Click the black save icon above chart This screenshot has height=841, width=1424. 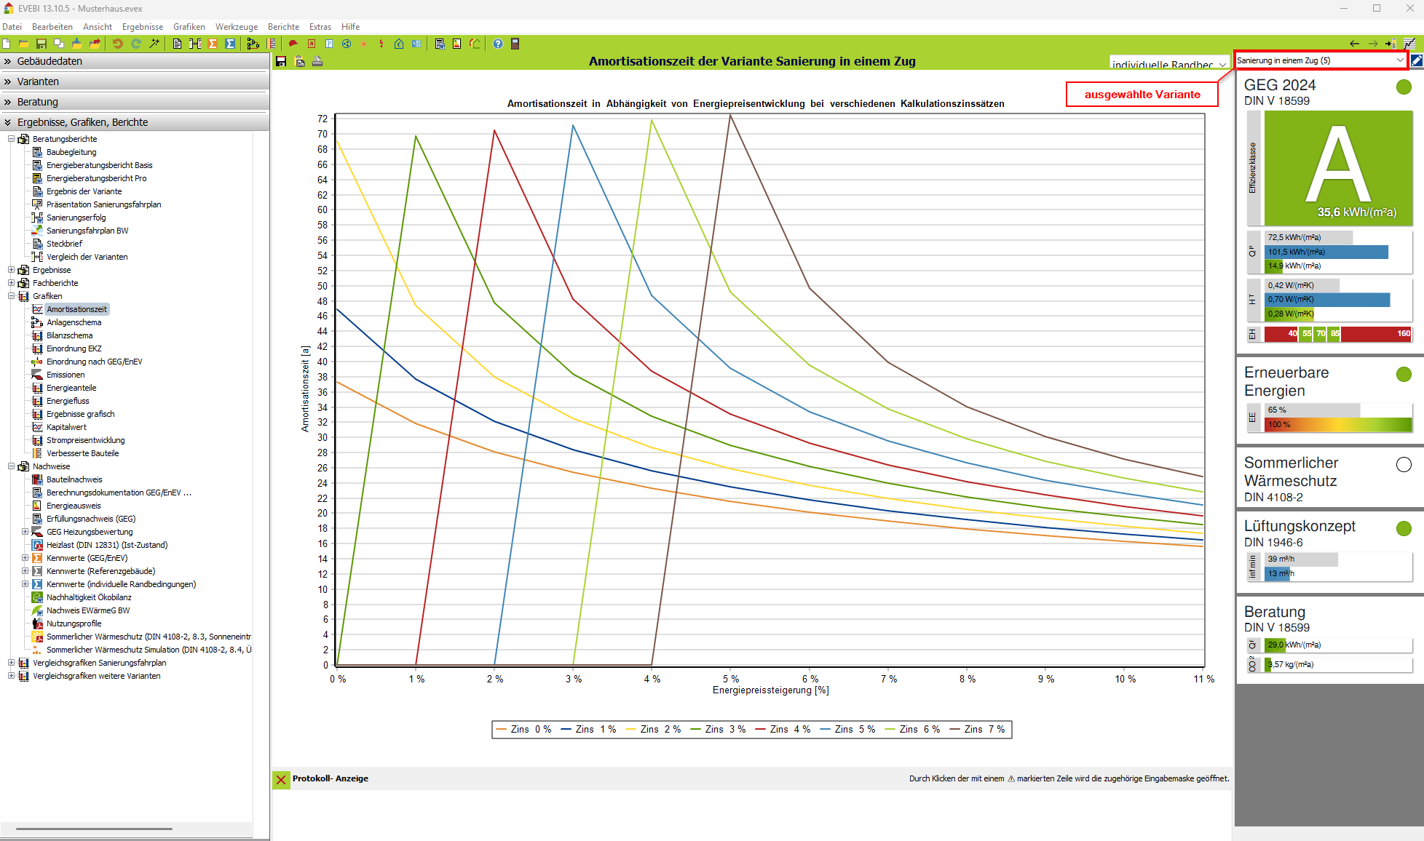click(281, 62)
